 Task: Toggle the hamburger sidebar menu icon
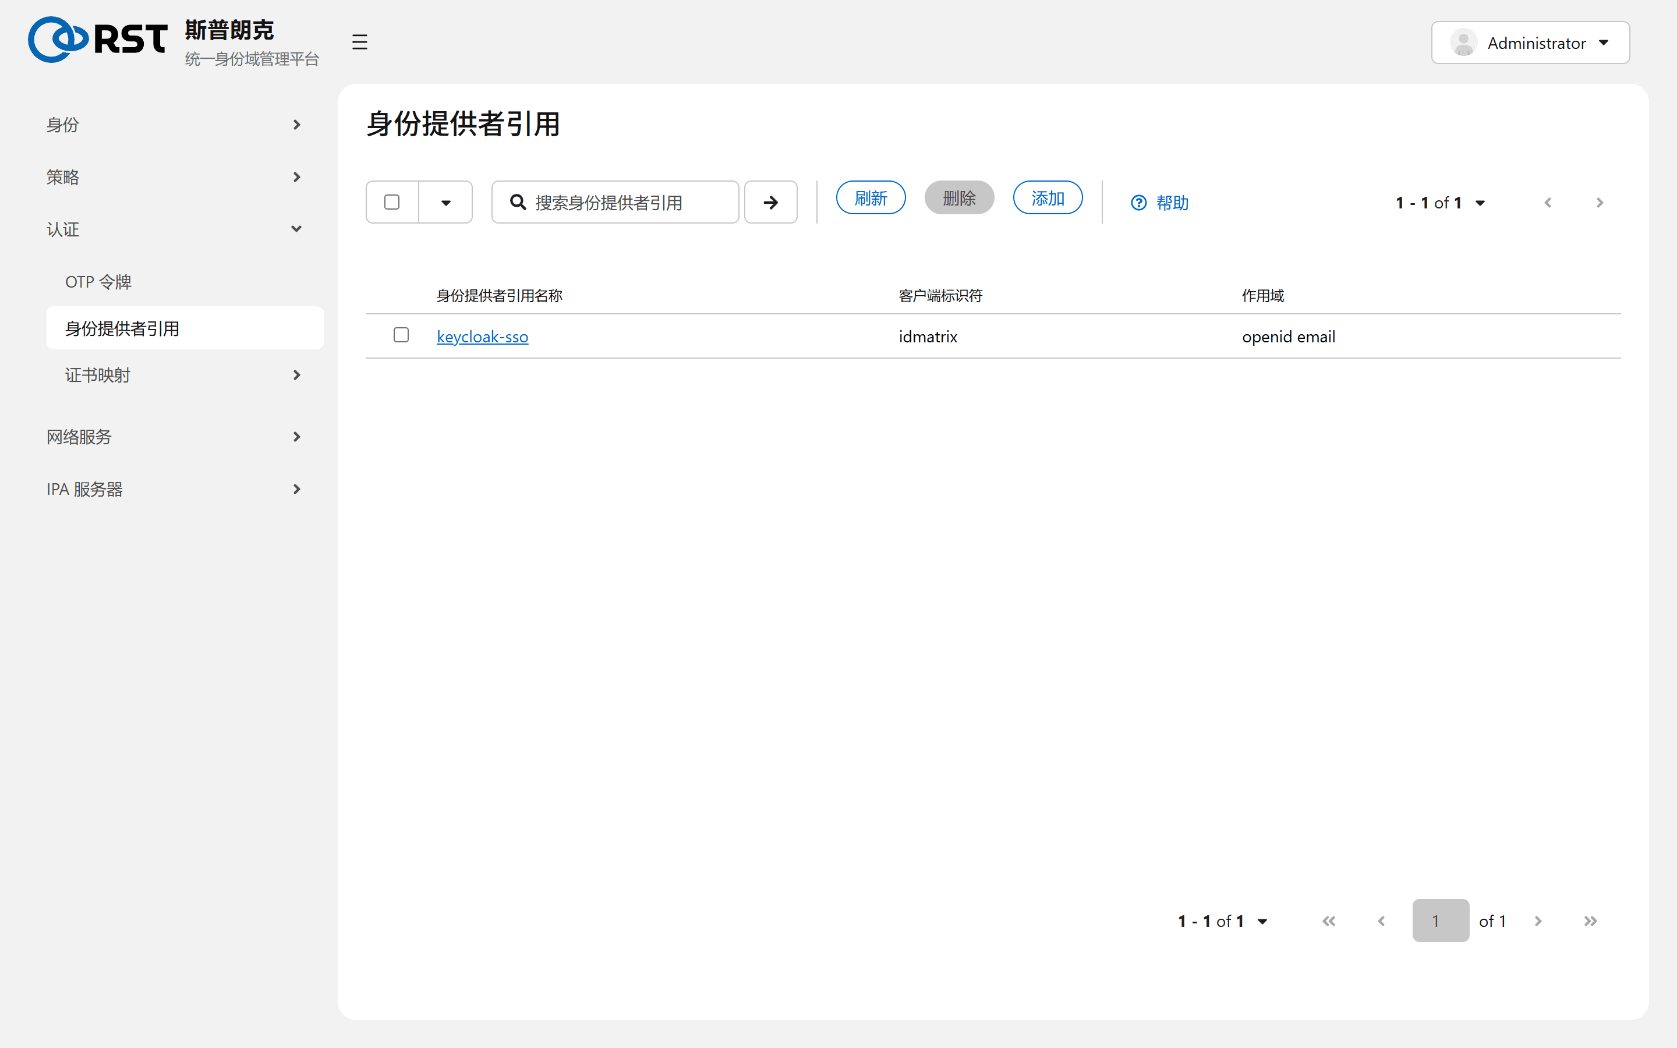[x=359, y=41]
